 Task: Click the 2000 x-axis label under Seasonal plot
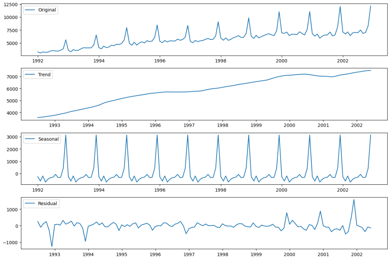282,190
